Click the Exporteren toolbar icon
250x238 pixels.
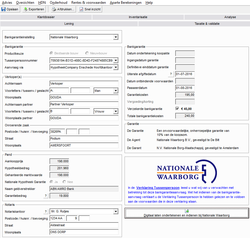click(x=25, y=9)
